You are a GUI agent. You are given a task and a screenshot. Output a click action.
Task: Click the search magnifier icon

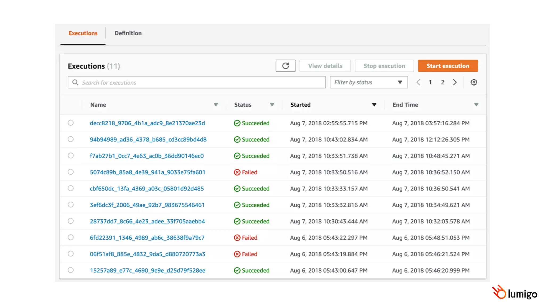(75, 82)
